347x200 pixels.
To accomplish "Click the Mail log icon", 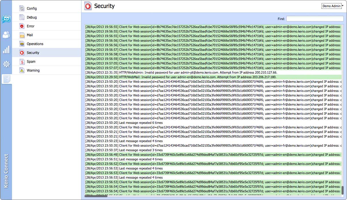I will click(22, 35).
